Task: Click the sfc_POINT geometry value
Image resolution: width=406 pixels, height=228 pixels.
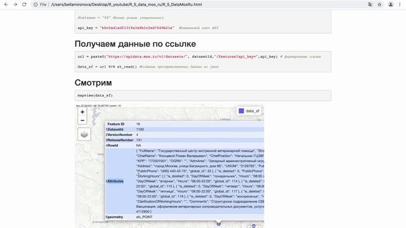Action: click(144, 217)
